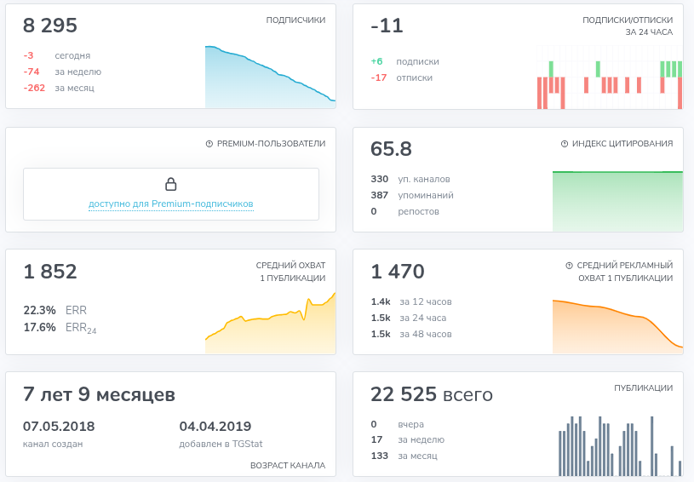Image resolution: width=694 pixels, height=482 pixels.
Task: Click the ВОЗРАСТ КАНАЛА label
Action: coord(288,466)
